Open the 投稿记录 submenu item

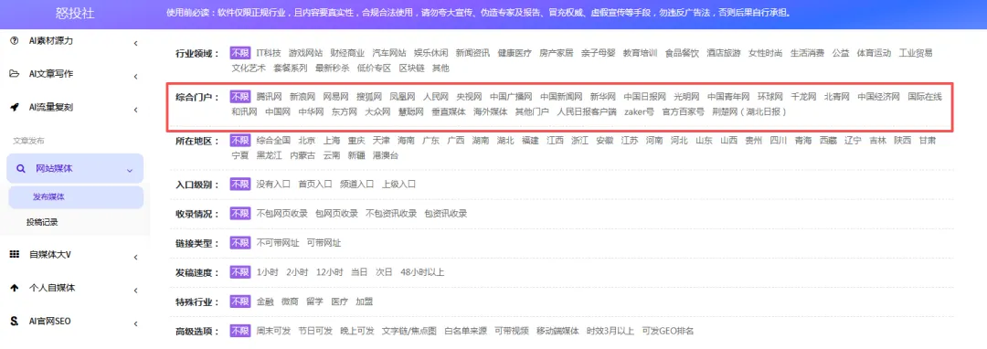coord(42,222)
